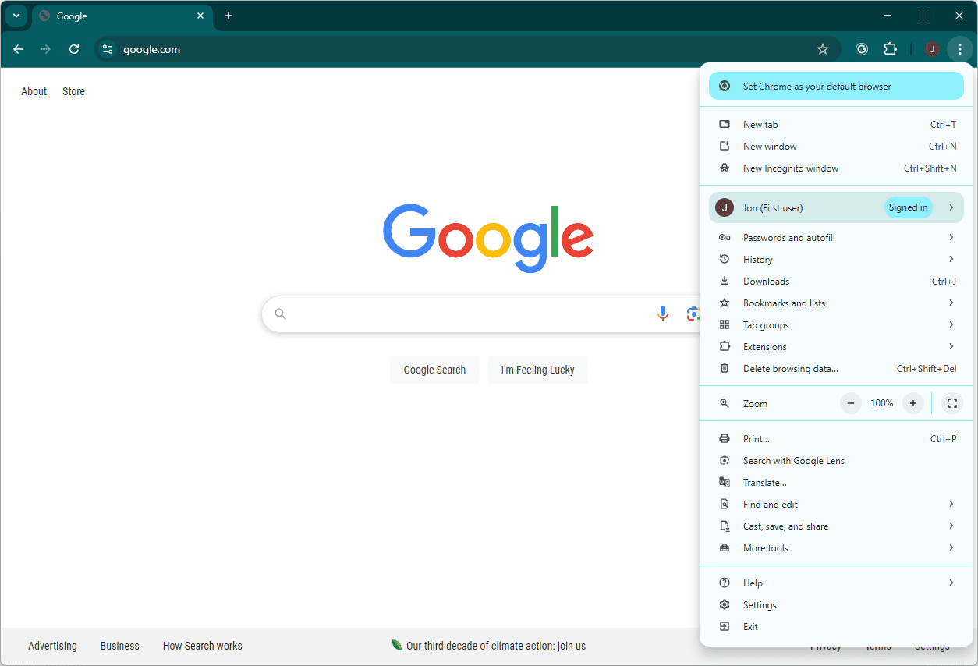Open the How Search works footer link

(202, 646)
